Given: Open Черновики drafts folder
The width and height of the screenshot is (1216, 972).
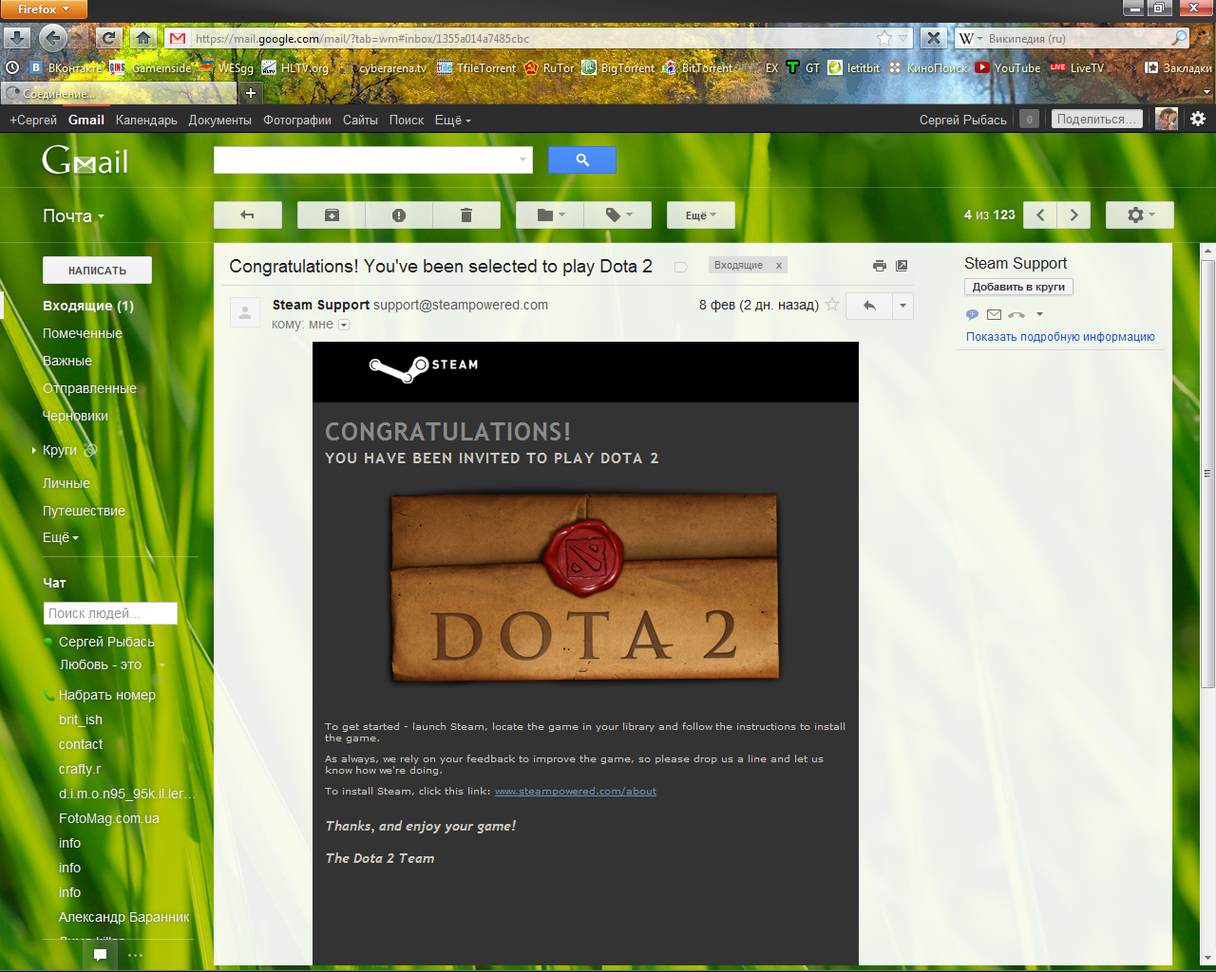Looking at the screenshot, I should [75, 416].
